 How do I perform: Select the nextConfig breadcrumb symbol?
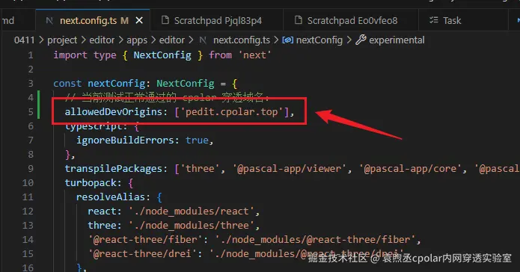[x=319, y=40]
